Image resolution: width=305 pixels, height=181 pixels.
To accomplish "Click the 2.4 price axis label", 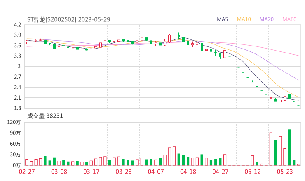I will click(x=17, y=87).
